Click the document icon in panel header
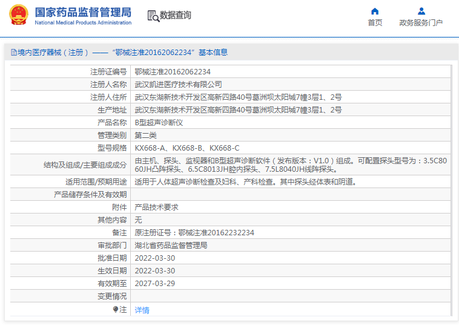This screenshot has height=326, width=459. coord(13,53)
